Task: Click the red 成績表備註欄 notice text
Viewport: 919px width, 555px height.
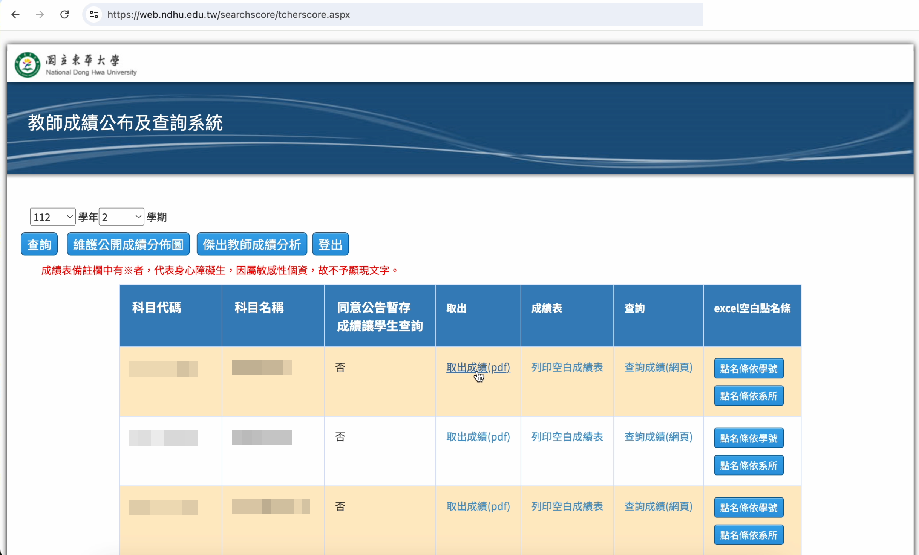Action: 219,270
